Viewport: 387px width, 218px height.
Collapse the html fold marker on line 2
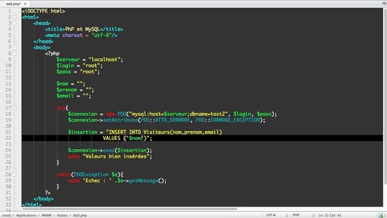15,18
